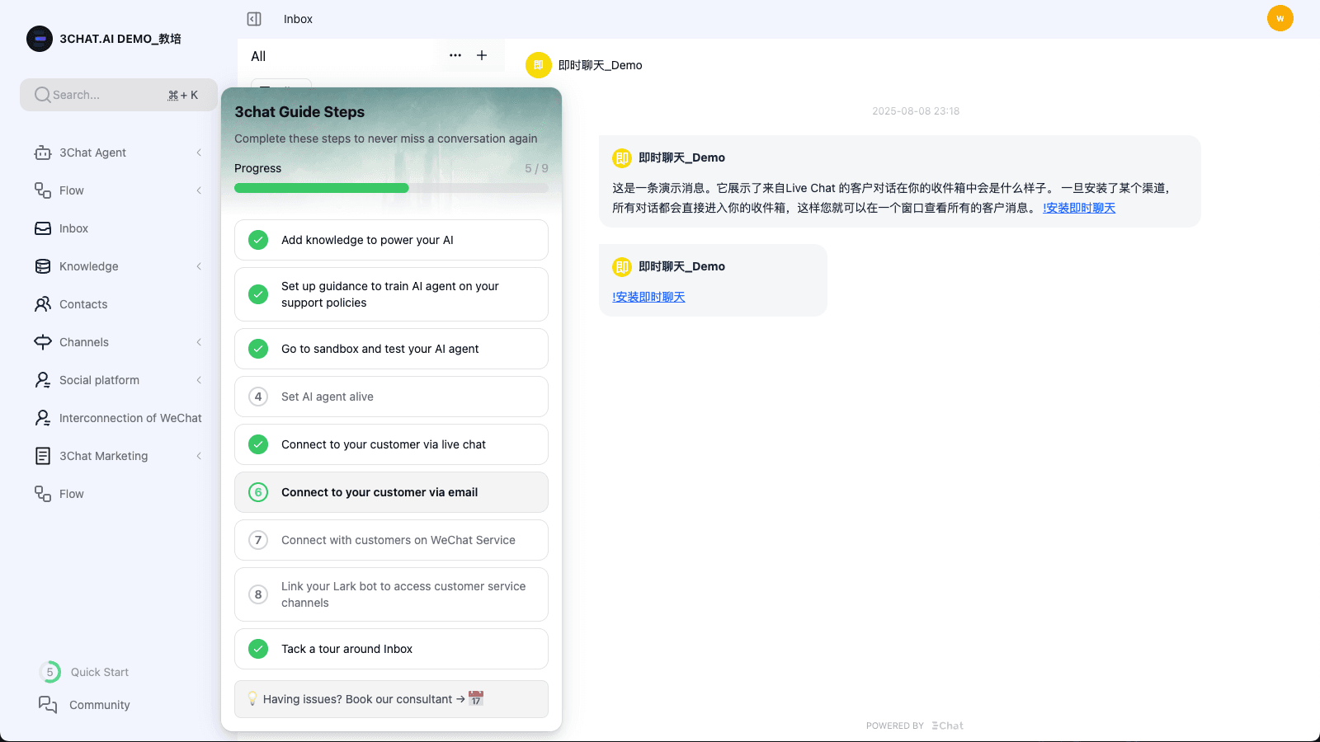
Task: Expand the Channels submenu chevron
Action: pyautogui.click(x=199, y=342)
